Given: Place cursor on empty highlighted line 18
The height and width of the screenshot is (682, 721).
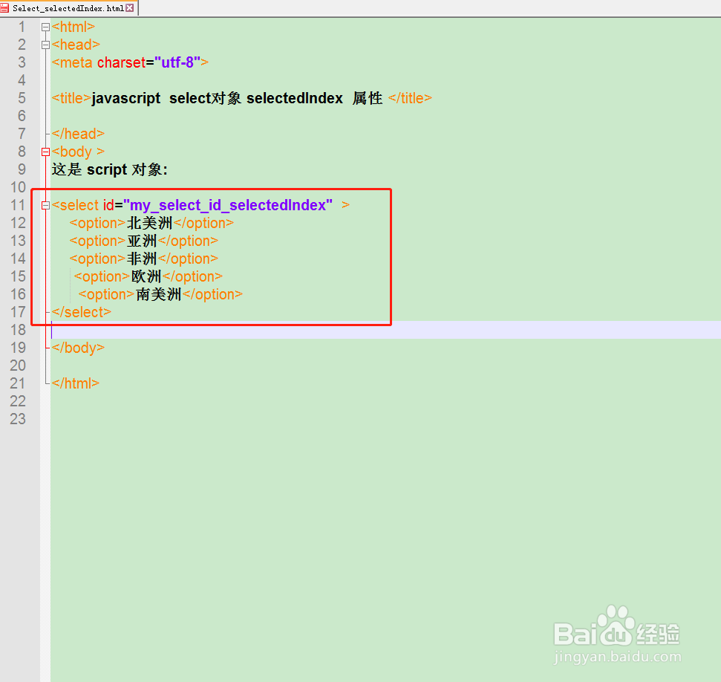Looking at the screenshot, I should point(385,330).
